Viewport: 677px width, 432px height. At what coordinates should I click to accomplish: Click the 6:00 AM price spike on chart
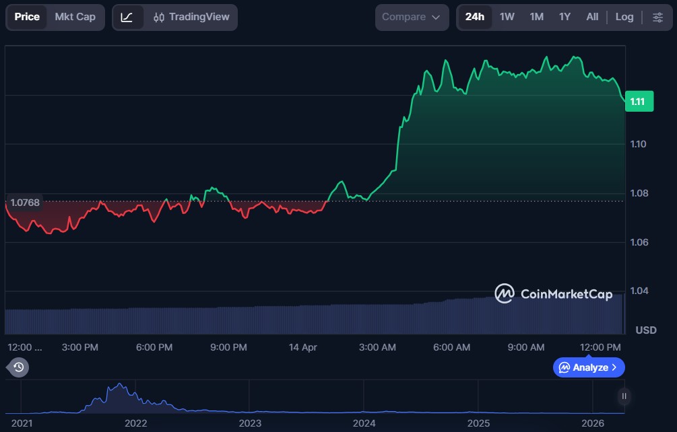coord(445,62)
